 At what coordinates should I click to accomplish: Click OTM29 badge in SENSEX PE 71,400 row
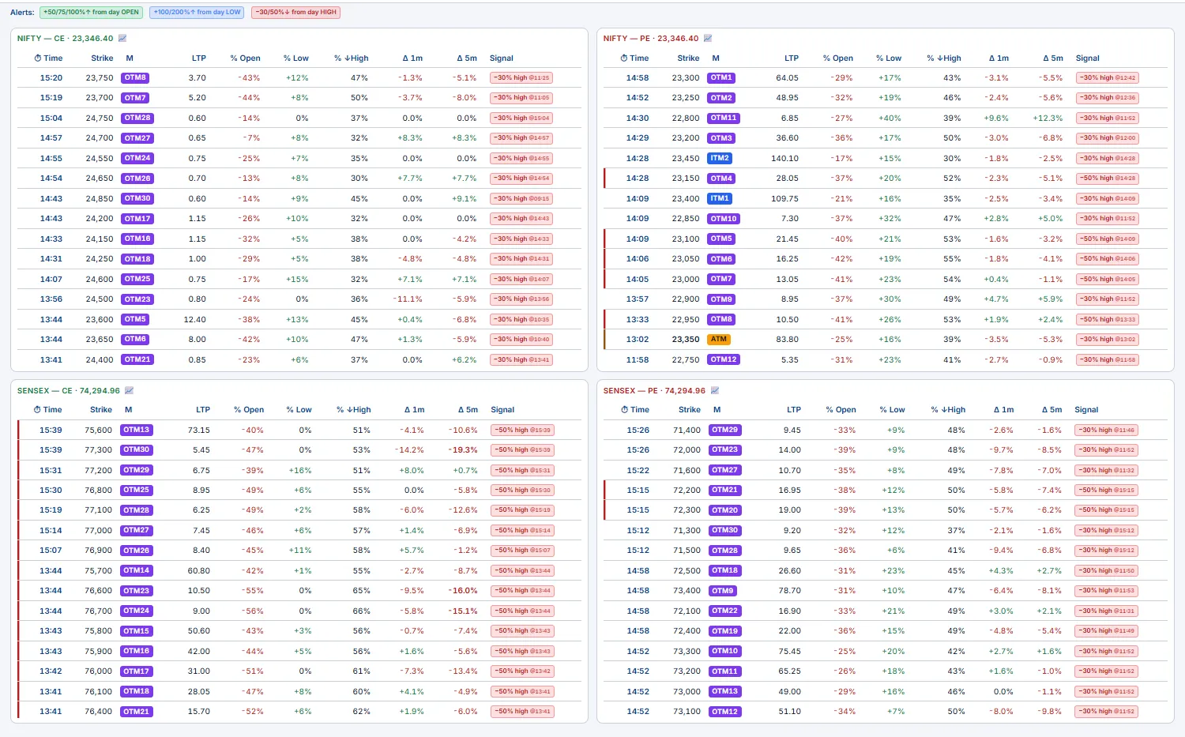(x=724, y=430)
